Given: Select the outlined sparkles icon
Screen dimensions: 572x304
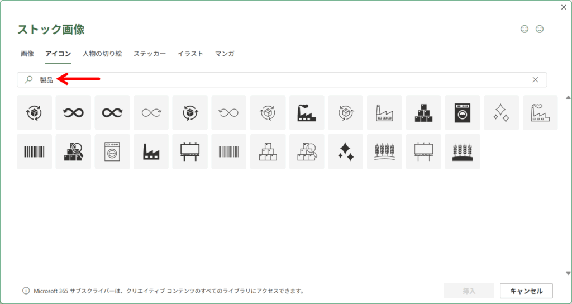Looking at the screenshot, I should (501, 112).
